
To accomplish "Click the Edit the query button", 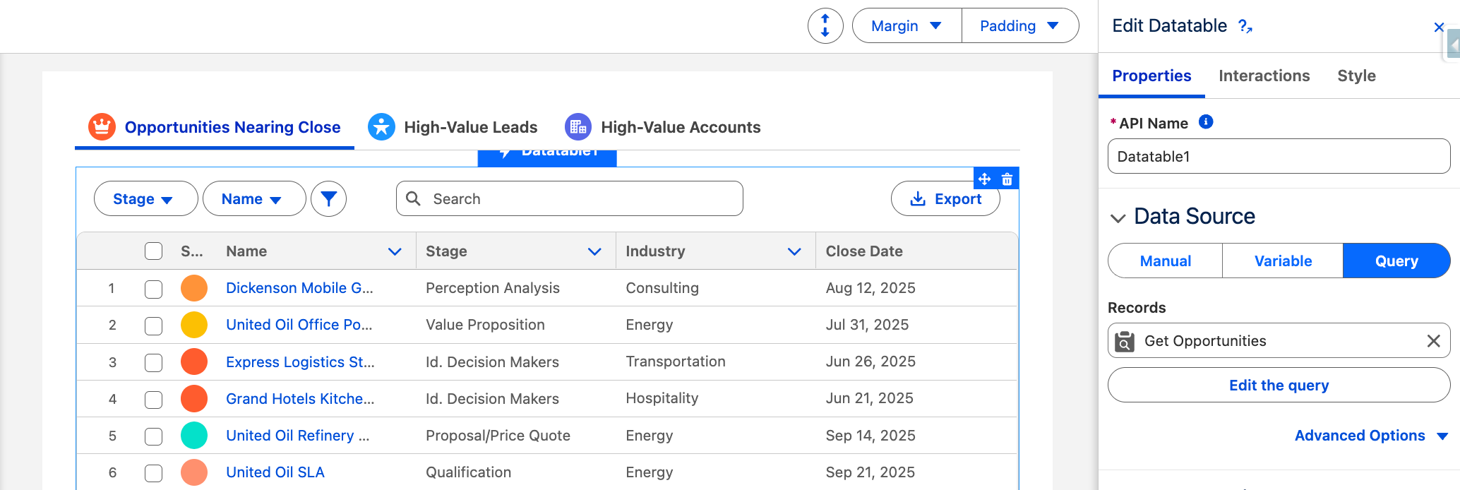I will point(1279,386).
